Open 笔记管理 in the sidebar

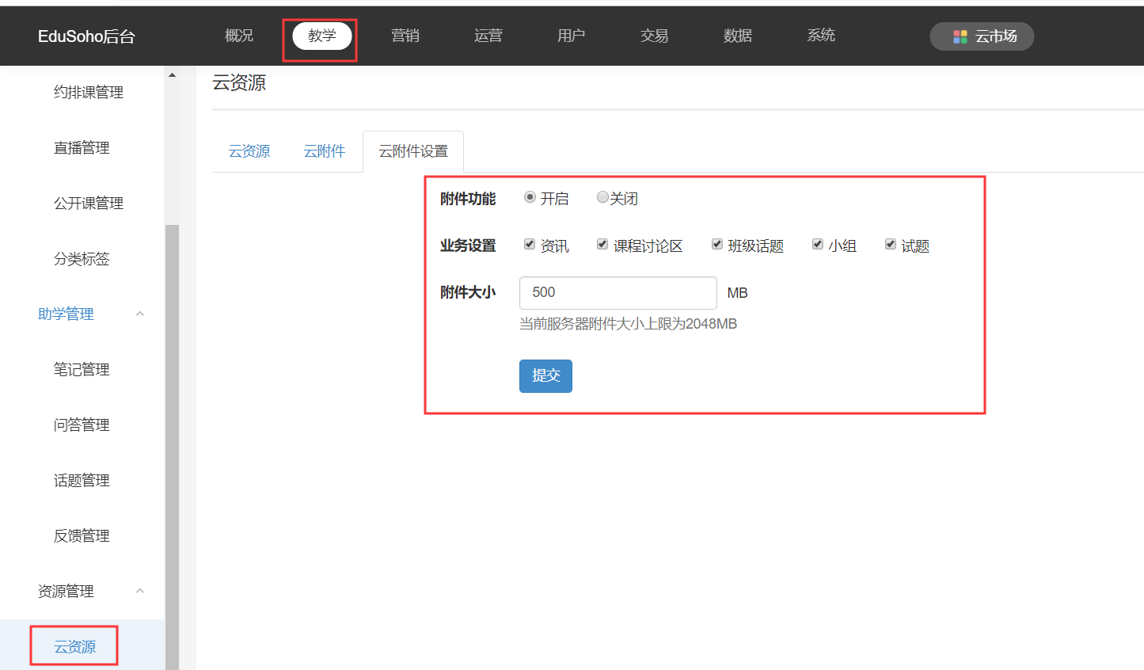pyautogui.click(x=82, y=369)
